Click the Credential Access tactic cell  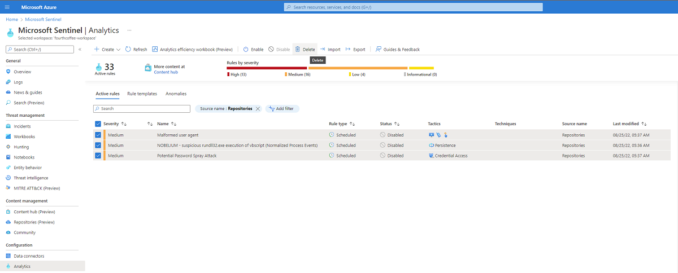coord(448,156)
